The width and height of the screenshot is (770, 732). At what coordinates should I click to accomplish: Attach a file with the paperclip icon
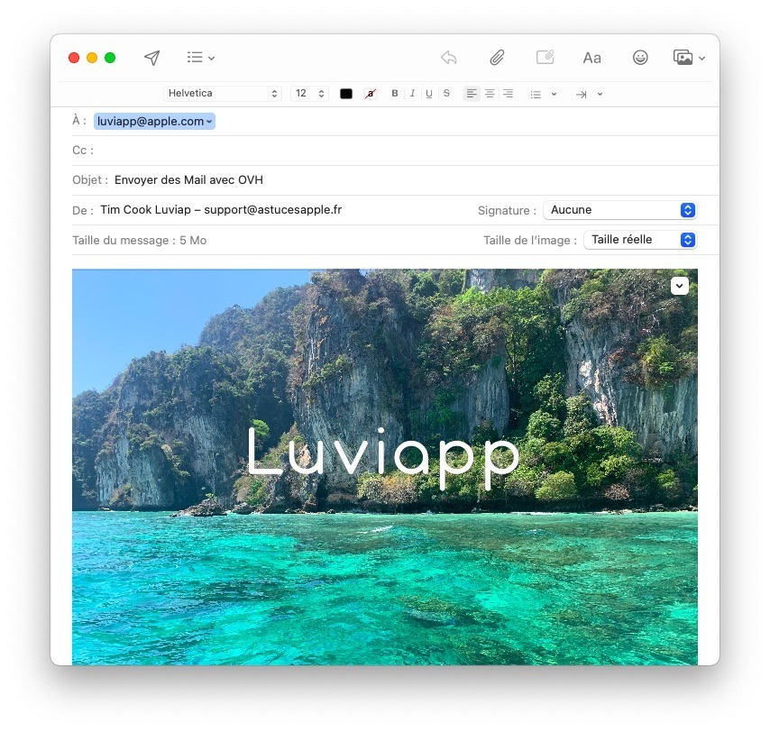[x=496, y=57]
